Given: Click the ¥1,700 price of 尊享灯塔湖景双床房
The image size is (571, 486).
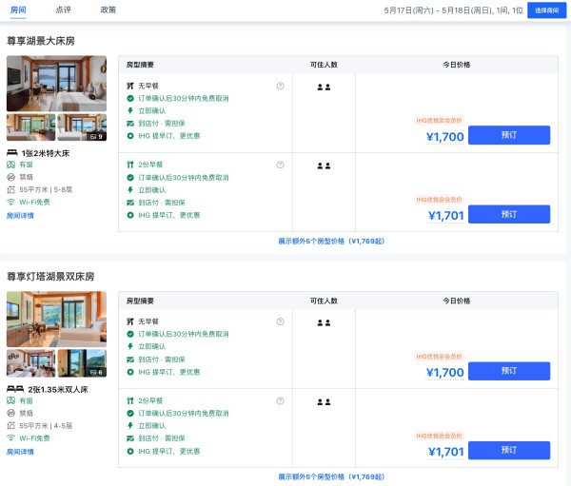Looking at the screenshot, I should pyautogui.click(x=444, y=373).
